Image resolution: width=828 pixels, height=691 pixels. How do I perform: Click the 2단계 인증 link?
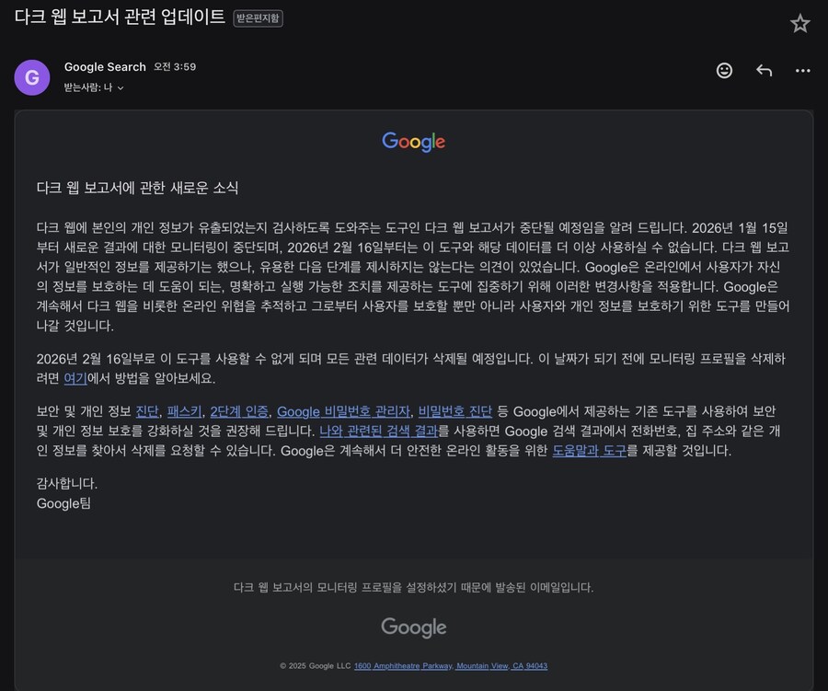coord(241,412)
